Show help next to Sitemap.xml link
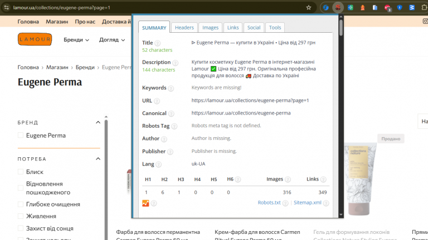 pos(326,203)
